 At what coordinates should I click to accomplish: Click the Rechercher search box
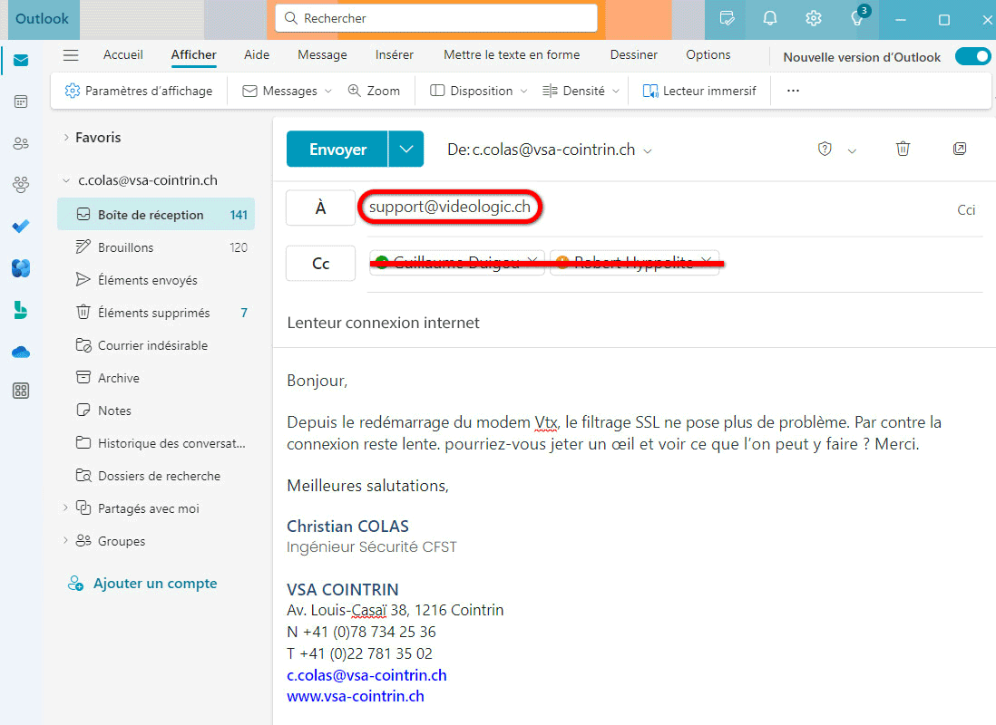click(x=436, y=18)
